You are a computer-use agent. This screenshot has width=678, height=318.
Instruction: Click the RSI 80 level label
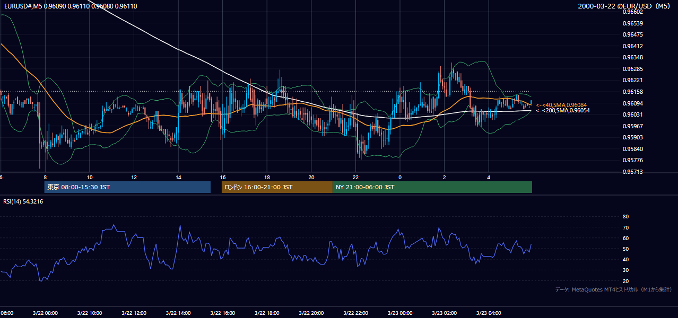625,217
